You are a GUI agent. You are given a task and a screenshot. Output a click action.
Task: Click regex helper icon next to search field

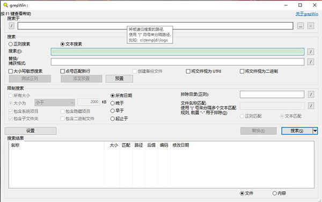tap(311, 51)
